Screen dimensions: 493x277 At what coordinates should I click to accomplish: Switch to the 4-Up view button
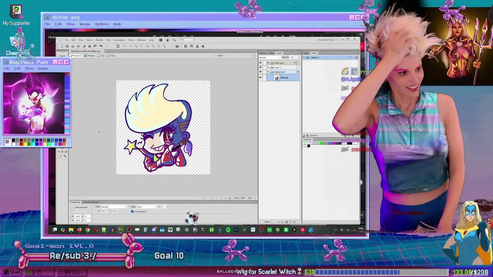[x=111, y=55]
